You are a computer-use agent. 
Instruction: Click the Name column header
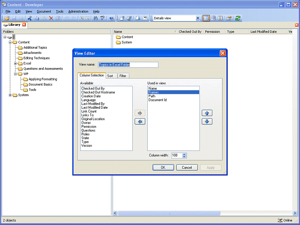145,31
